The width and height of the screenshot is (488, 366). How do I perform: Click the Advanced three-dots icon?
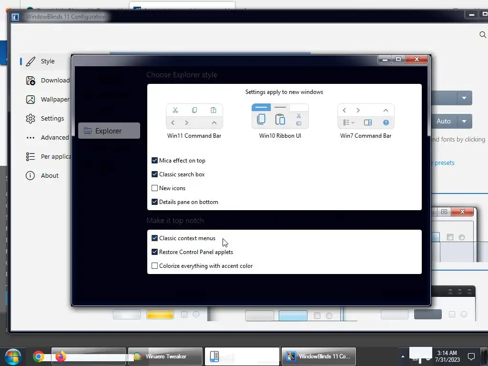[x=30, y=138]
